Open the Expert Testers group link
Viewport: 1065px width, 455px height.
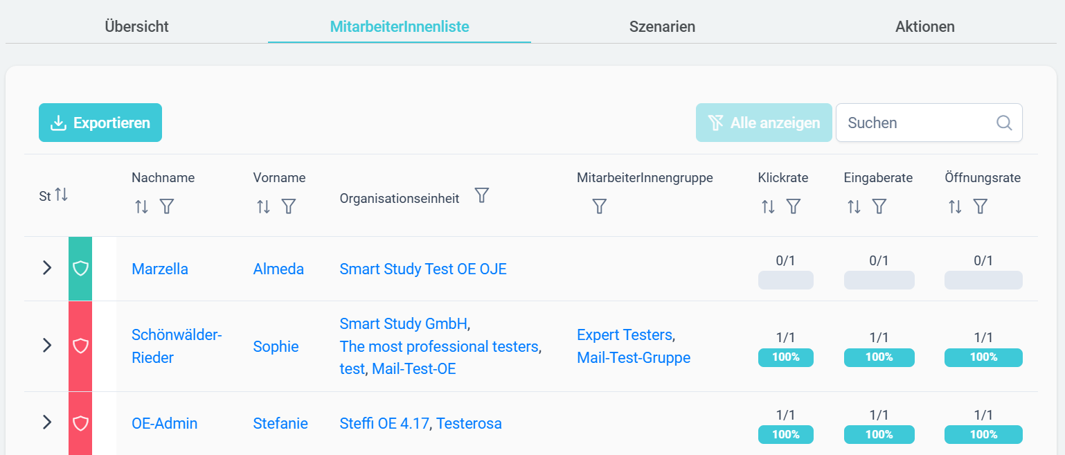pos(625,335)
